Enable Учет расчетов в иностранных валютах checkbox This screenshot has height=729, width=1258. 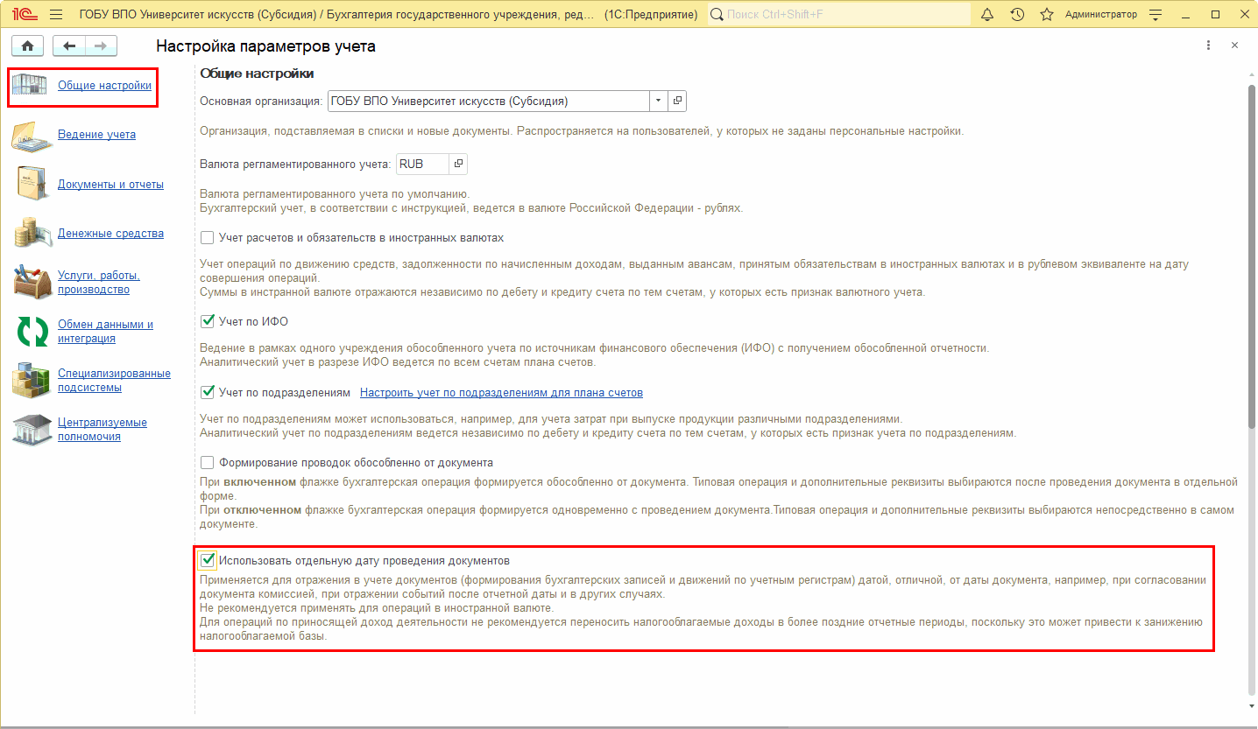pyautogui.click(x=208, y=238)
